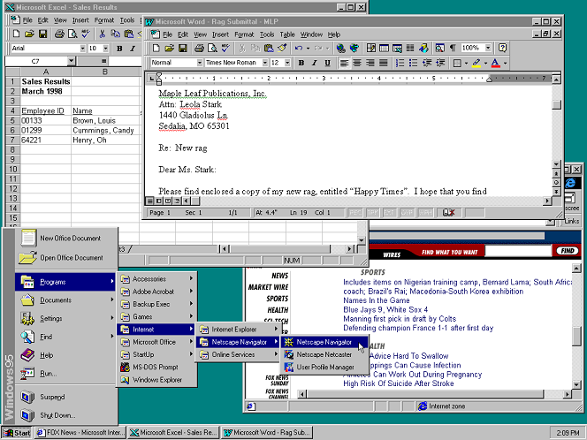Select Netscape Netcaster from the submenu

coord(324,354)
